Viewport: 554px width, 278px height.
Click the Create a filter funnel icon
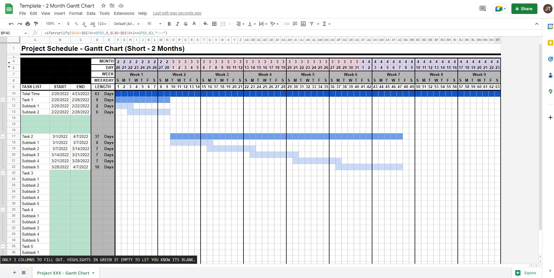point(311,24)
